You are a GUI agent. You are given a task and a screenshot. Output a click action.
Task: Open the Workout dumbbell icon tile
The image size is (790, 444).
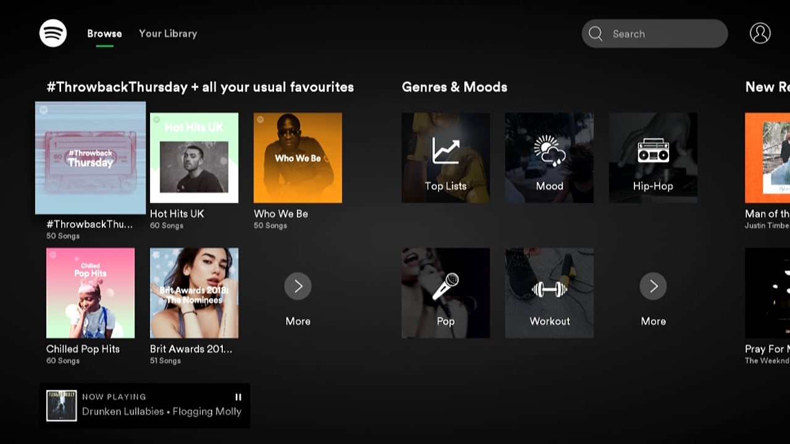[549, 293]
